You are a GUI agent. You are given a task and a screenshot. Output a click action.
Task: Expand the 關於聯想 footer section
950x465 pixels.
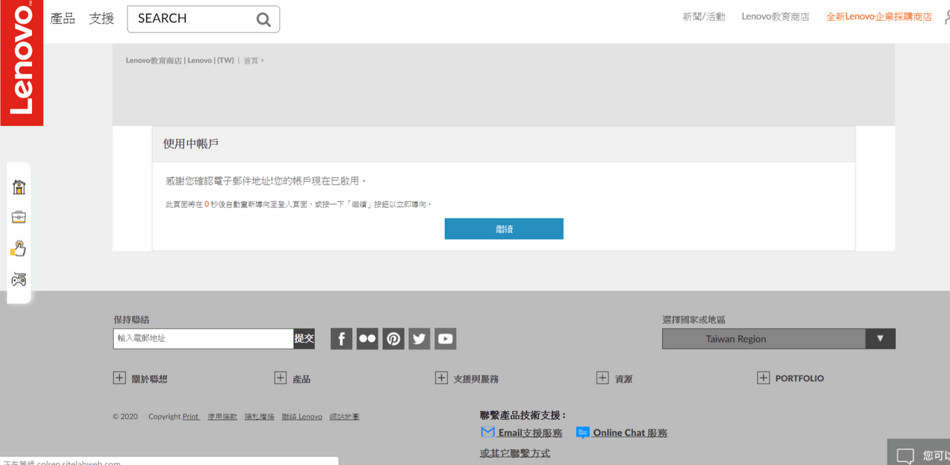click(x=119, y=378)
